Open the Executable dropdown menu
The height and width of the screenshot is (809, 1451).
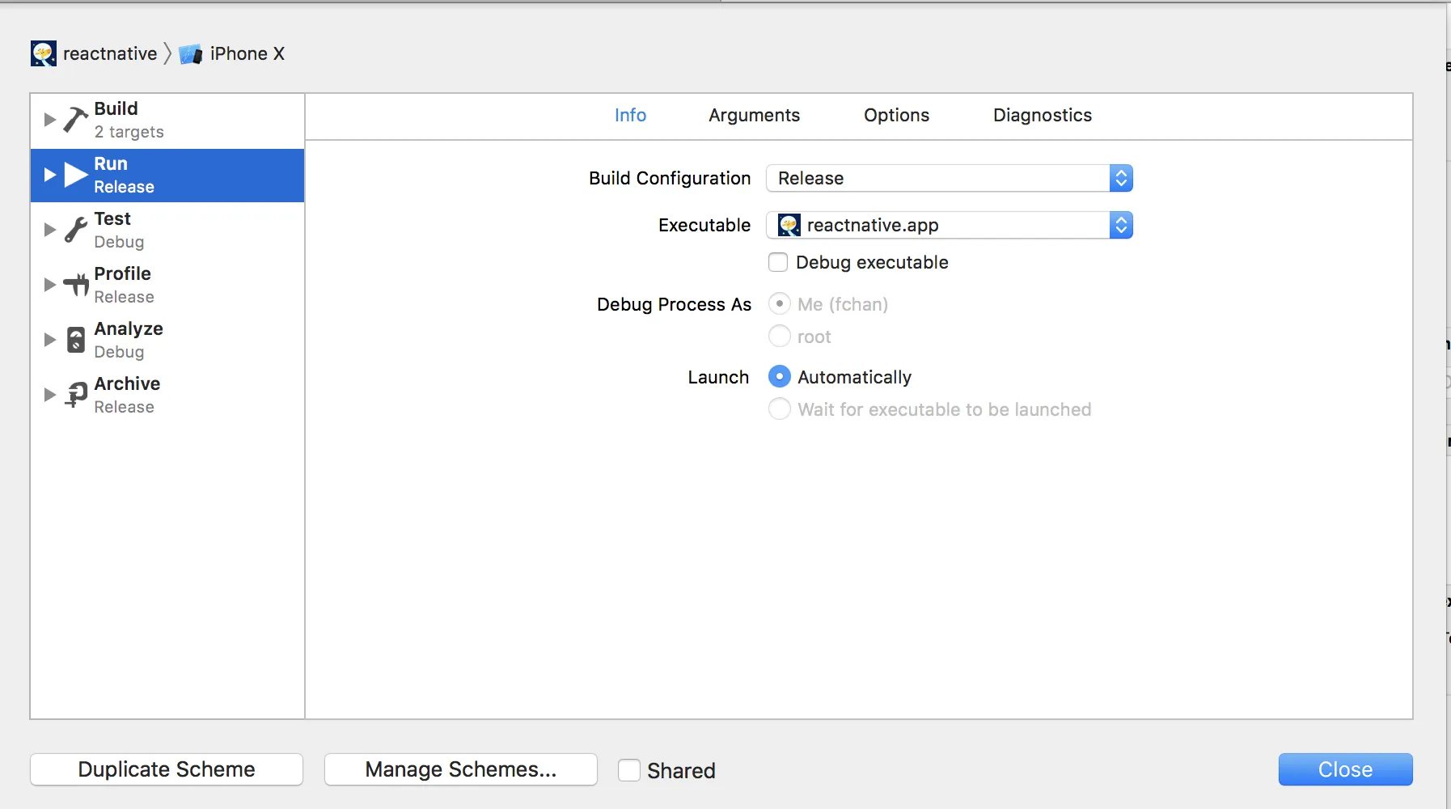pos(949,225)
